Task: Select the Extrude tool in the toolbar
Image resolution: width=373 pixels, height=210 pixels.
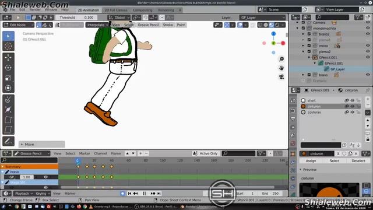Action: tap(8, 99)
